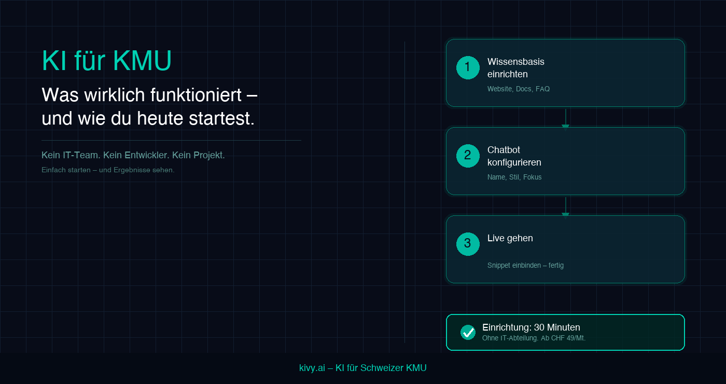Image resolution: width=726 pixels, height=384 pixels.
Task: Click the number 2 step circle
Action: pyautogui.click(x=468, y=156)
